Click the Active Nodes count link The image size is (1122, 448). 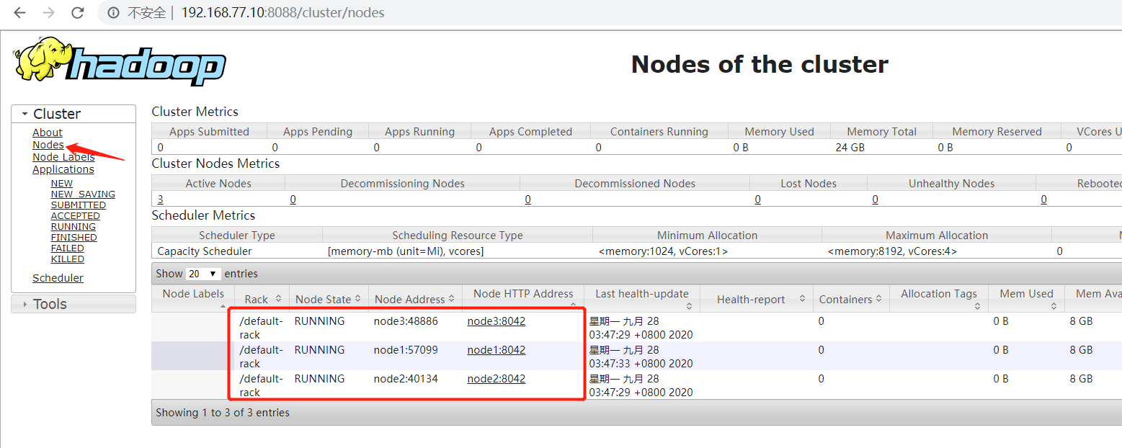click(x=160, y=199)
